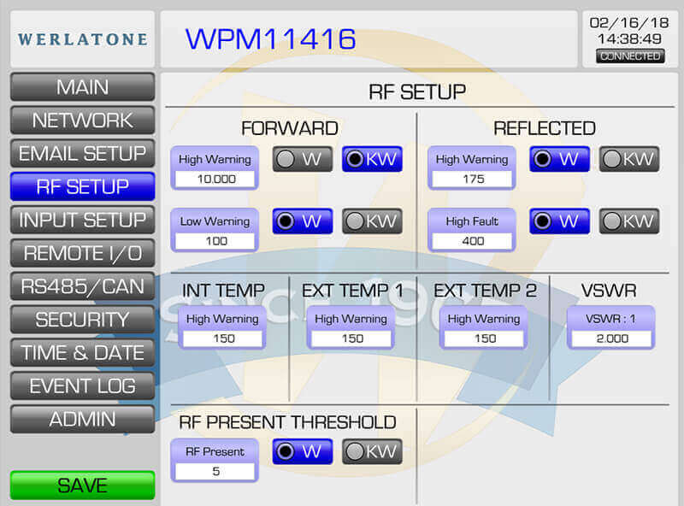Edit Reflected High Warning value 175
Viewport: 684px width, 506px height.
coord(473,179)
